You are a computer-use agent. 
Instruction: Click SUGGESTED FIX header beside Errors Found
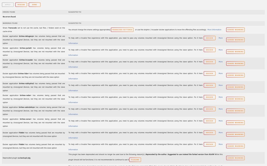(75, 12)
